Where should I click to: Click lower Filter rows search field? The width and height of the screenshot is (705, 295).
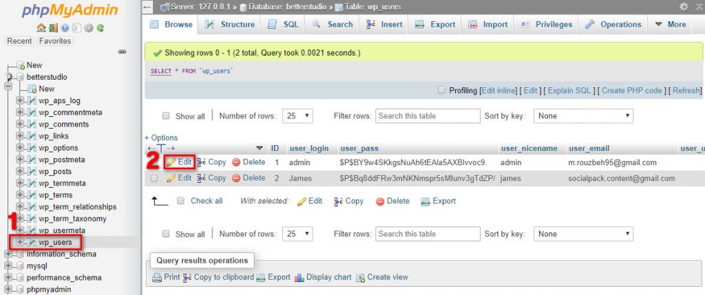click(428, 234)
